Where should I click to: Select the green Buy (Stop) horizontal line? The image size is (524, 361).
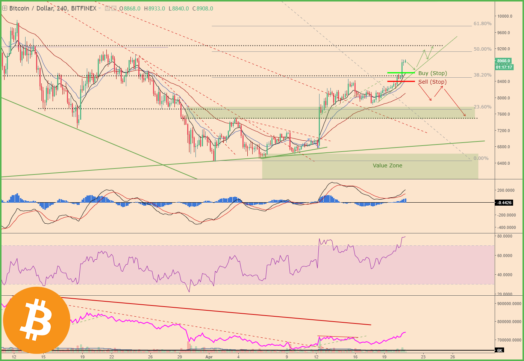[x=401, y=72]
